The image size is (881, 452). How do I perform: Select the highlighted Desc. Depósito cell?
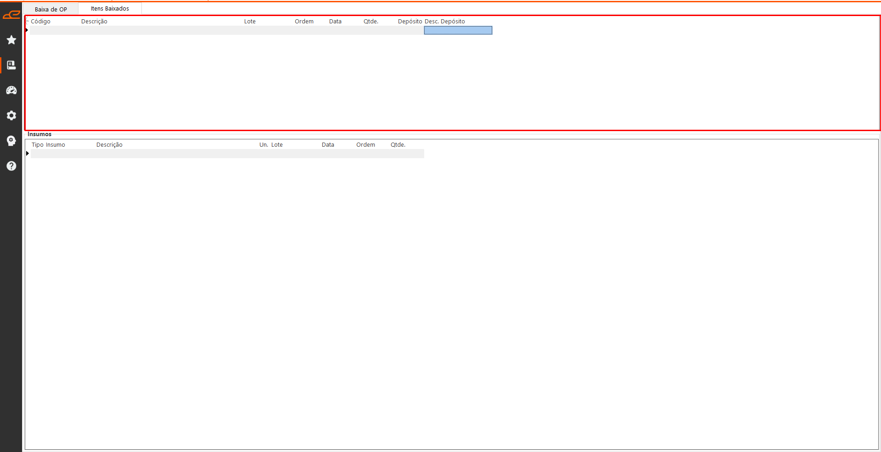click(458, 30)
